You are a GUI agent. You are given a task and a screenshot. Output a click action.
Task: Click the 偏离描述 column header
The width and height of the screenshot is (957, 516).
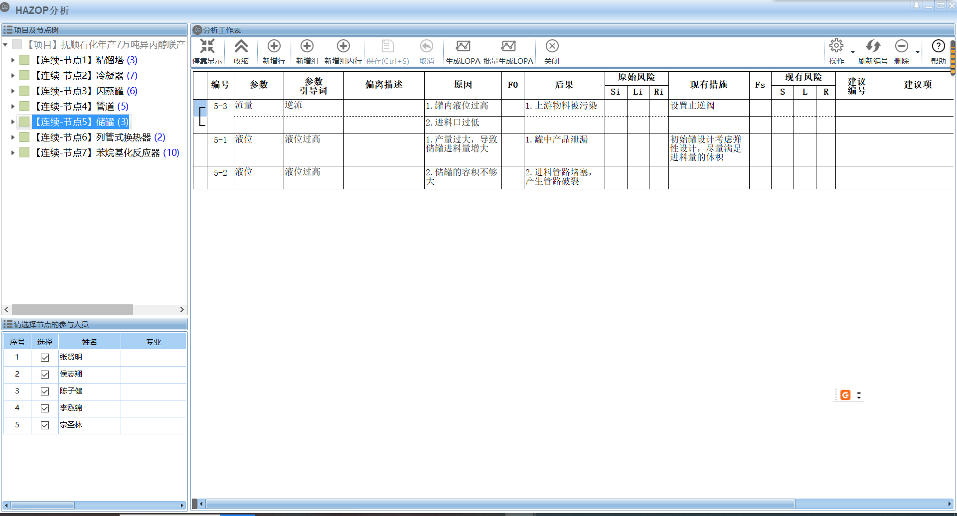point(384,85)
